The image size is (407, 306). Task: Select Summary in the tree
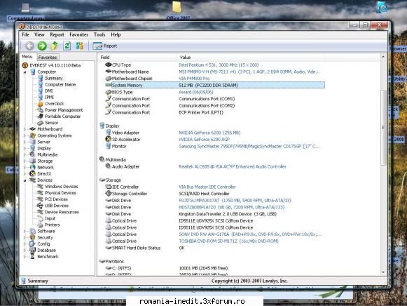(x=54, y=78)
